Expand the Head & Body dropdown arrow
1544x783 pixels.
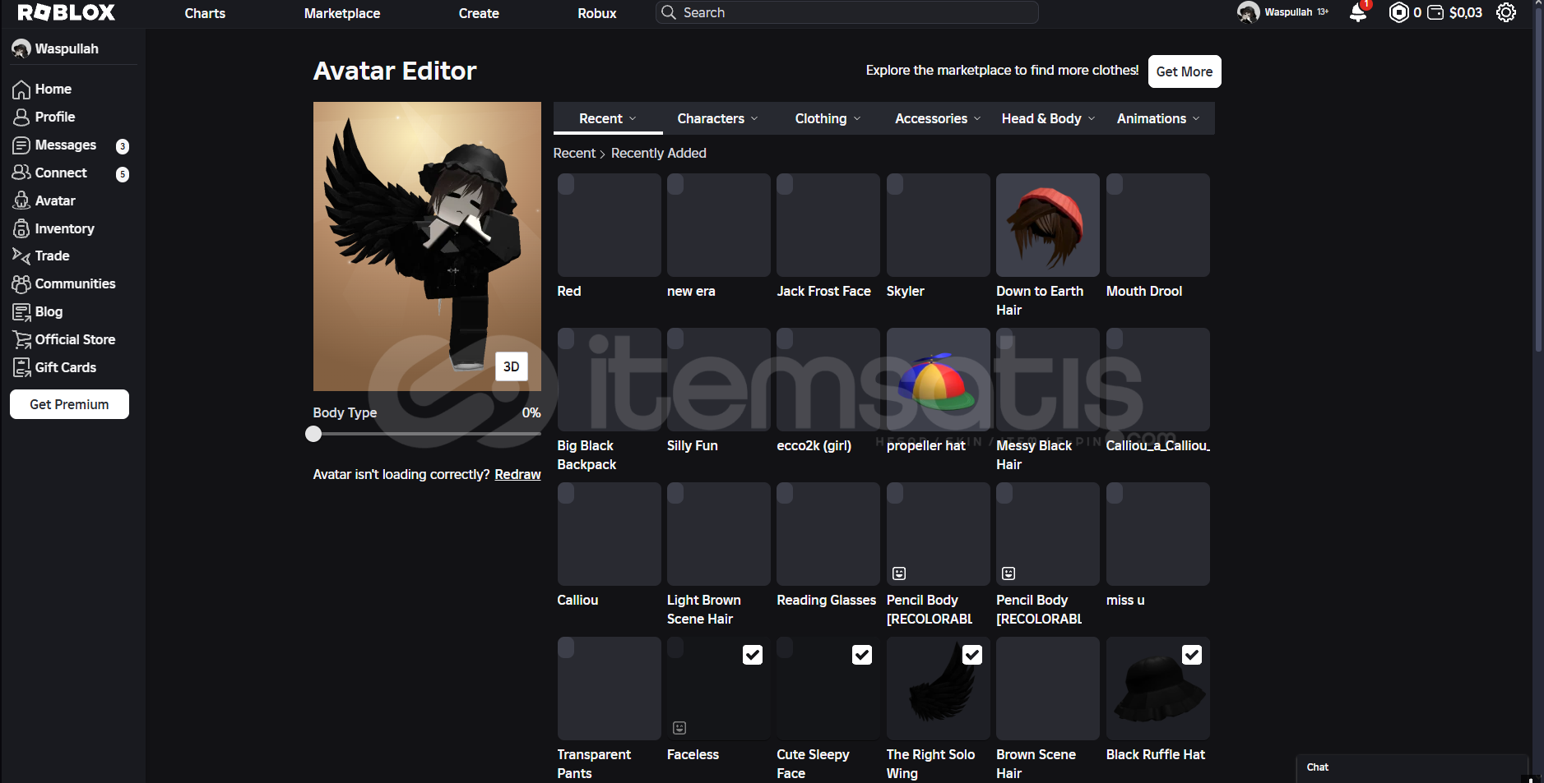click(1092, 119)
